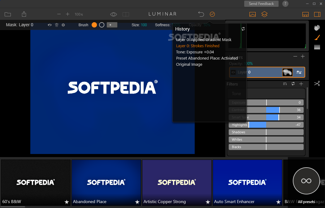Viewport: 325px width, 208px height.
Task: Open brush shape dropdown
Action: (x=112, y=25)
